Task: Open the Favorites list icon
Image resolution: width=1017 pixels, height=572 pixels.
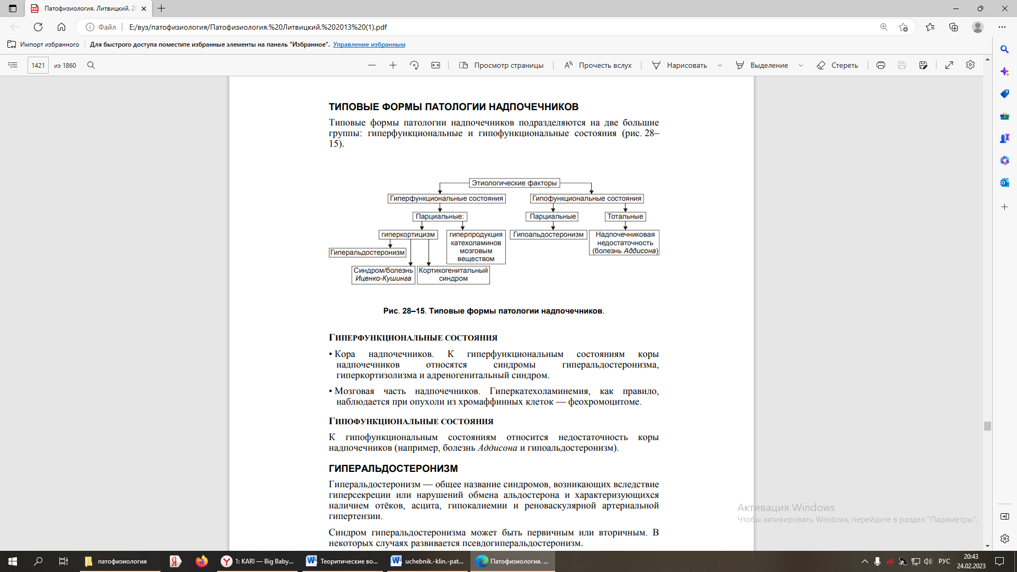Action: [930, 27]
